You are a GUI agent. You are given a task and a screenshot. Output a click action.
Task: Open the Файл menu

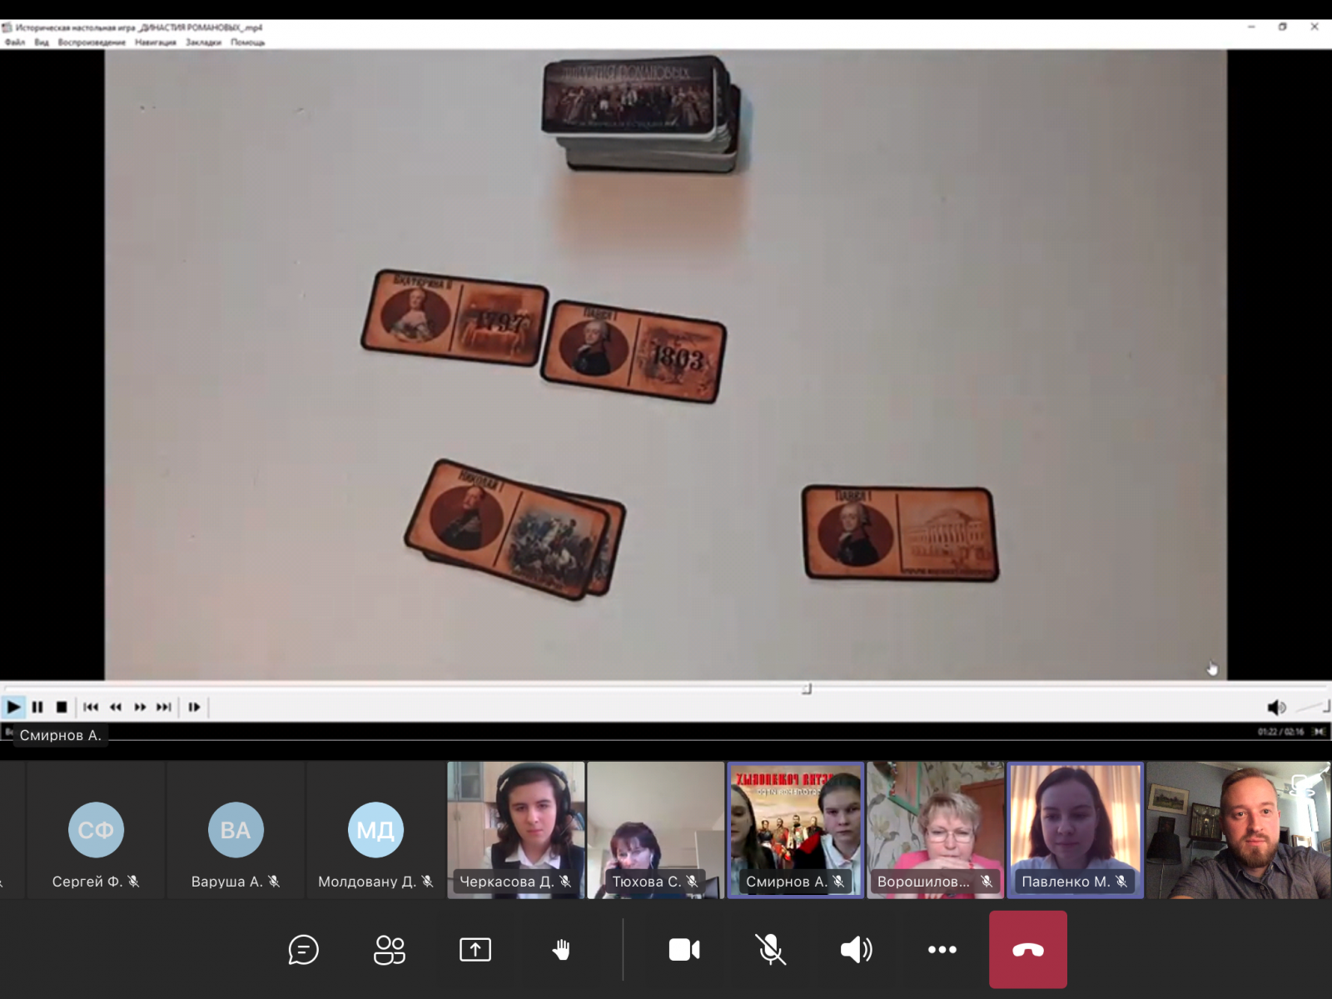point(15,42)
